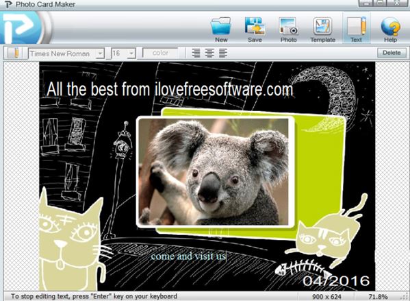The image size is (410, 301).
Task: Click the text pencil icon in format bar
Action: [13, 53]
